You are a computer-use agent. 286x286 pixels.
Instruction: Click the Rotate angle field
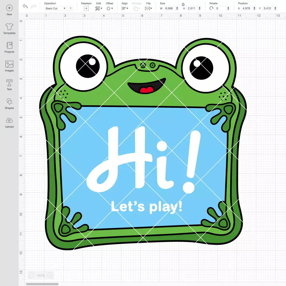tap(221, 8)
